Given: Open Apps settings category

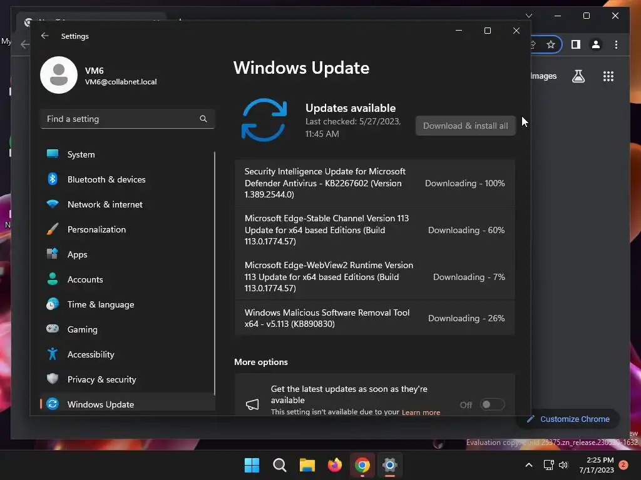Looking at the screenshot, I should pyautogui.click(x=127, y=254).
